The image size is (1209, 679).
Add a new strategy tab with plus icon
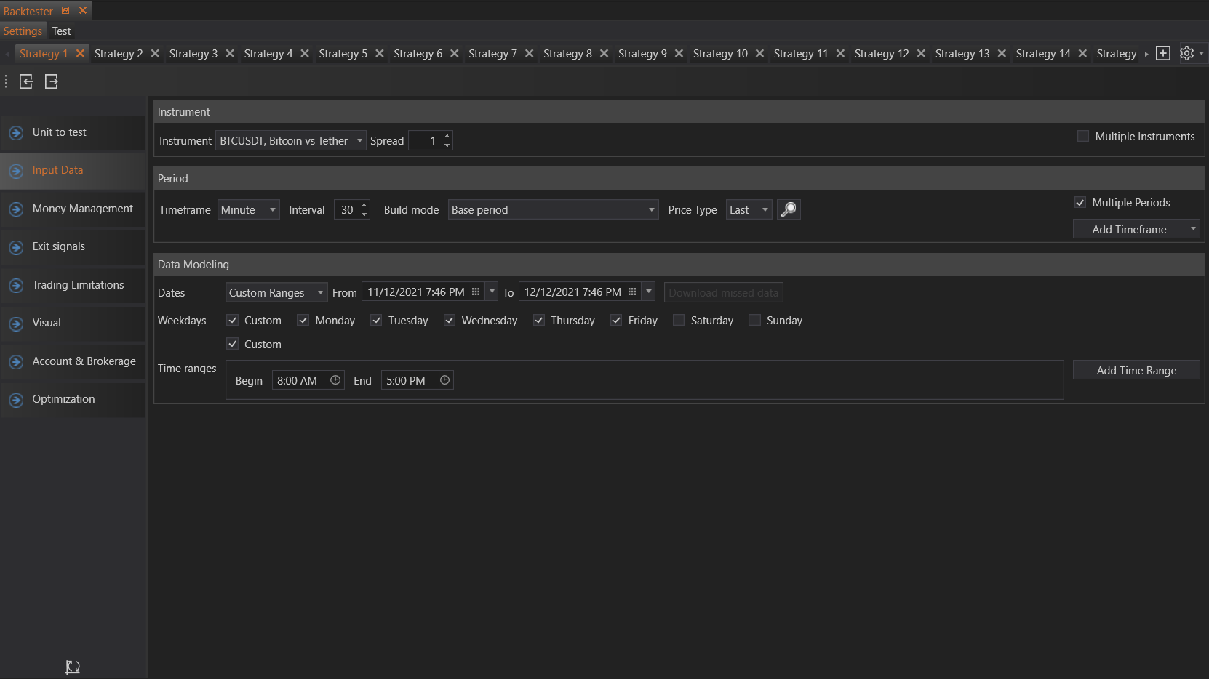click(x=1163, y=54)
